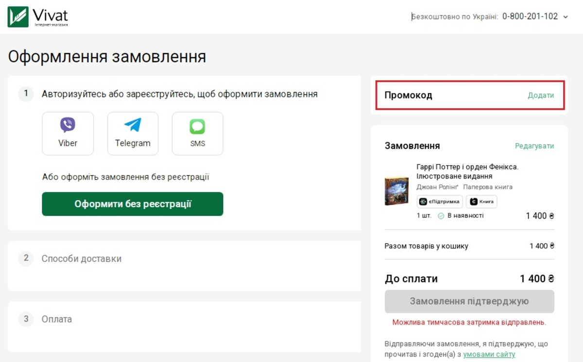Click the єПідтримка badge
The height and width of the screenshot is (362, 583).
pyautogui.click(x=439, y=201)
